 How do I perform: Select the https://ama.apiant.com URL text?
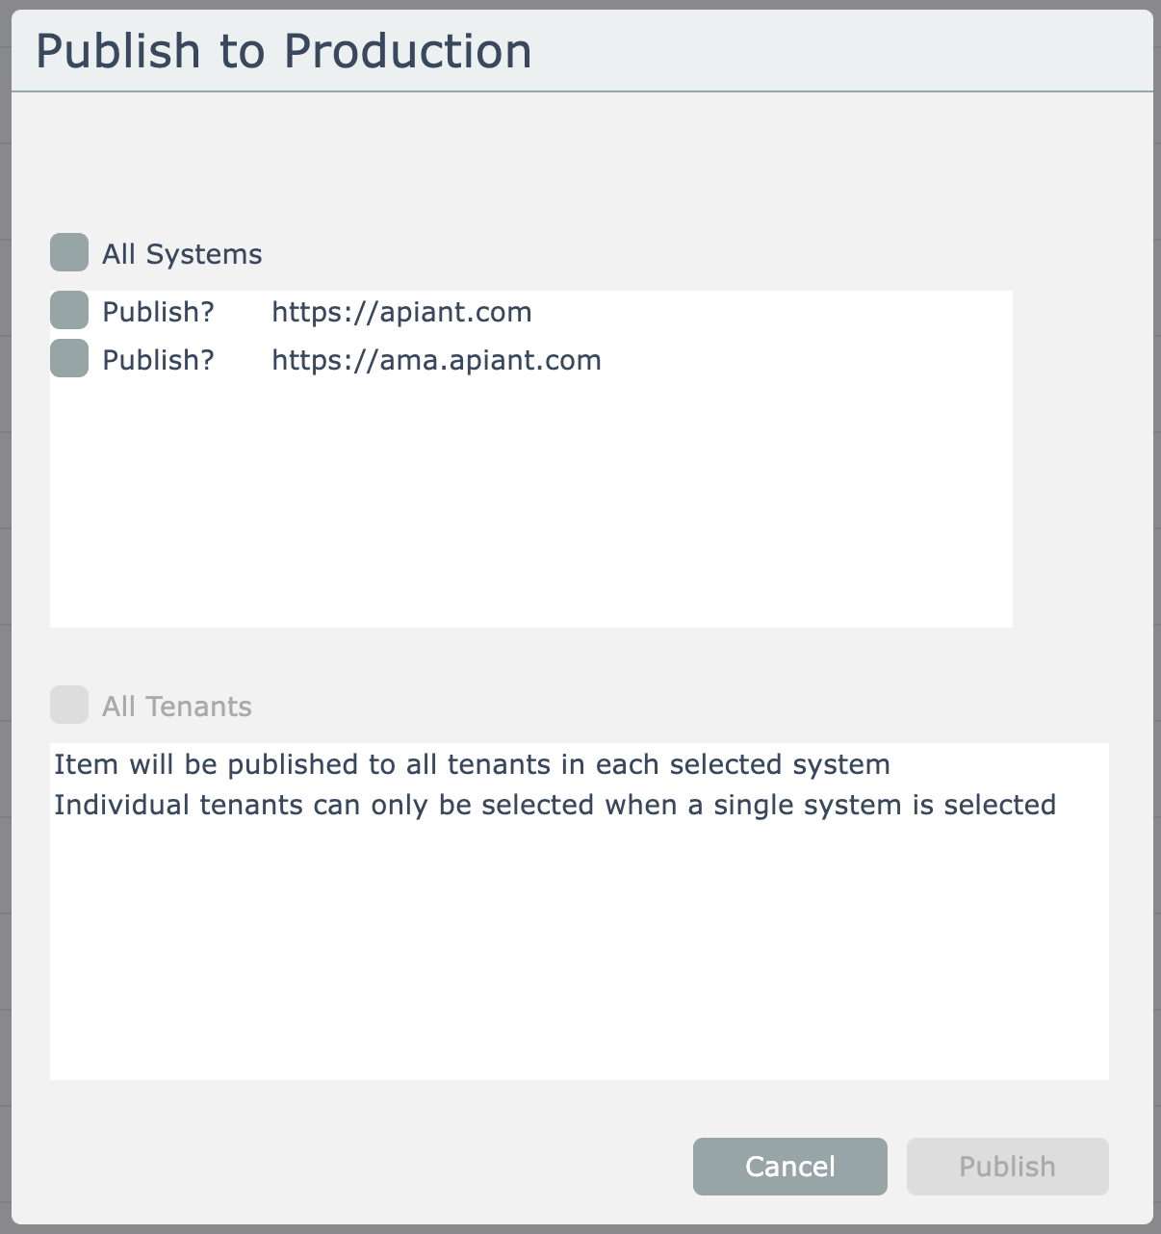coord(436,360)
